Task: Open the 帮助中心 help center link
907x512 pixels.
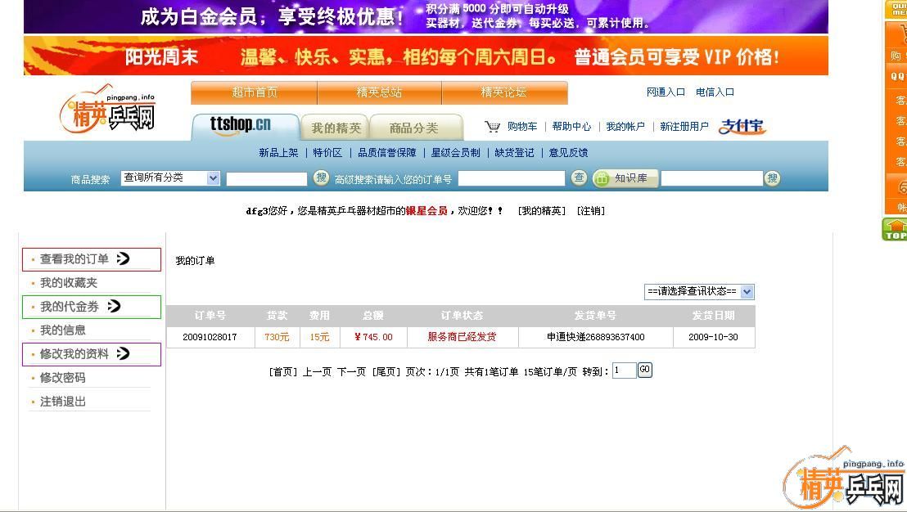Action: point(571,127)
